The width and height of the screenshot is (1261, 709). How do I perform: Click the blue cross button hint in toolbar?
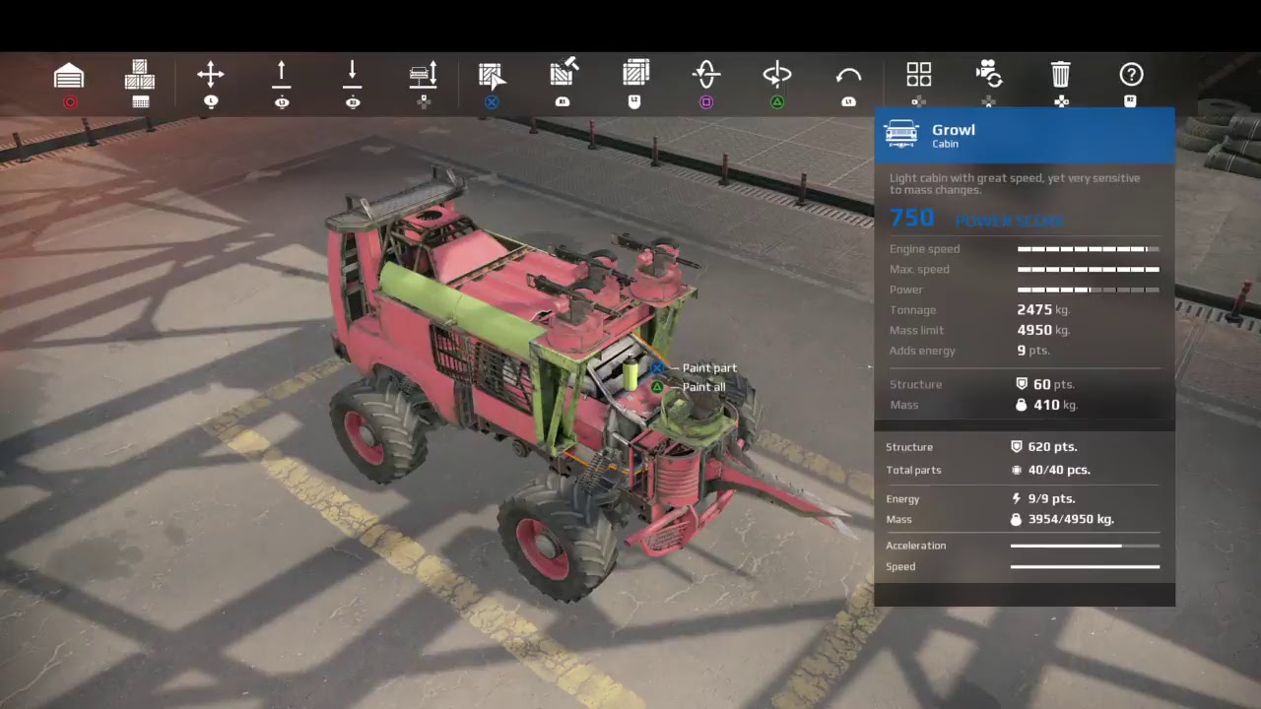click(492, 102)
